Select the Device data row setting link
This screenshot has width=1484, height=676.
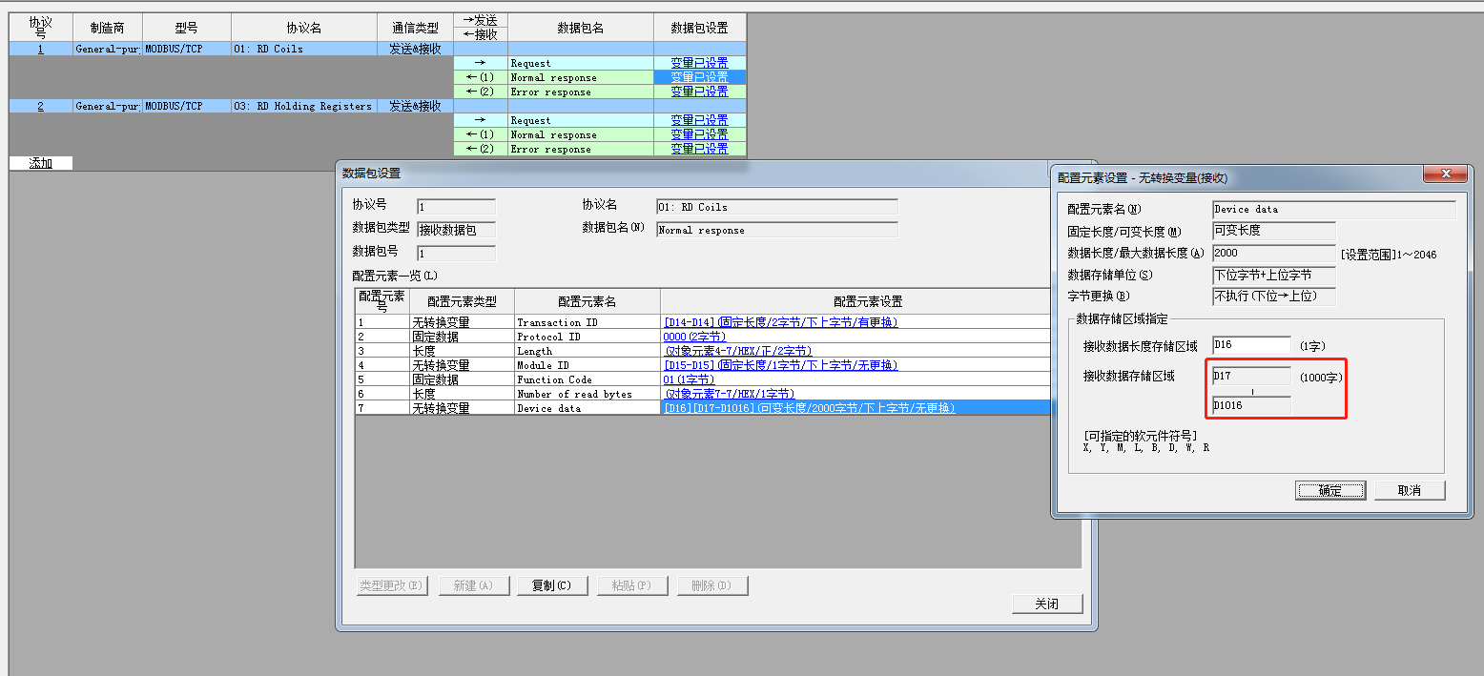tap(809, 408)
